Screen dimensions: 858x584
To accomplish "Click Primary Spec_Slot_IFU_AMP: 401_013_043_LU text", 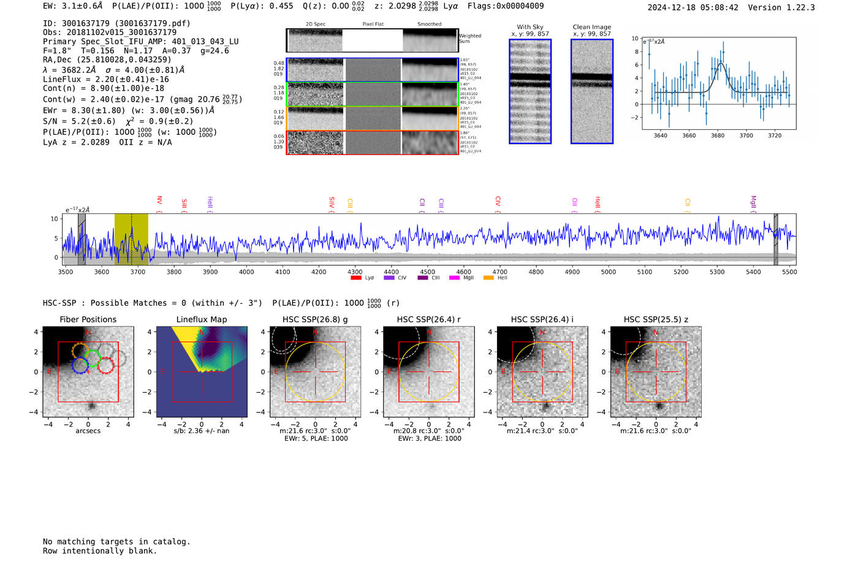I will coord(141,42).
